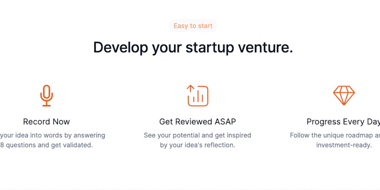This screenshot has width=380, height=190.
Task: Click the orange microphone icon
Action: coord(46,95)
